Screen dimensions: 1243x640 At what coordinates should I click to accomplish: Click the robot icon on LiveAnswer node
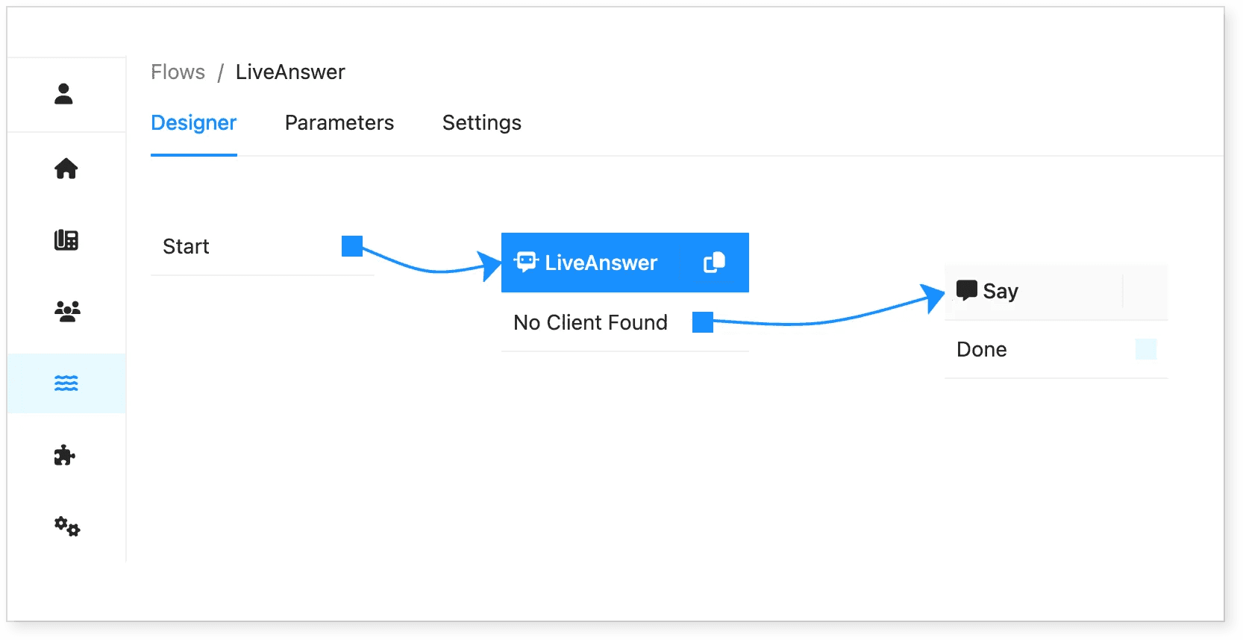(527, 262)
